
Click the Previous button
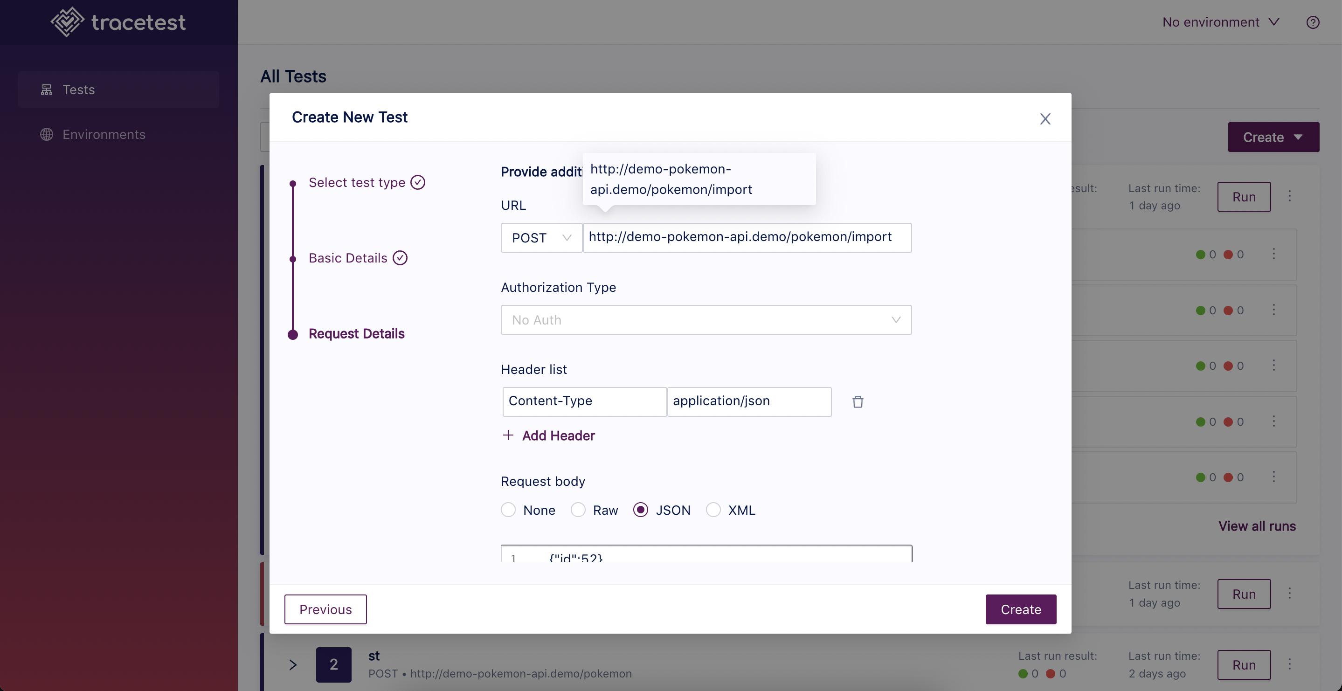coord(325,609)
